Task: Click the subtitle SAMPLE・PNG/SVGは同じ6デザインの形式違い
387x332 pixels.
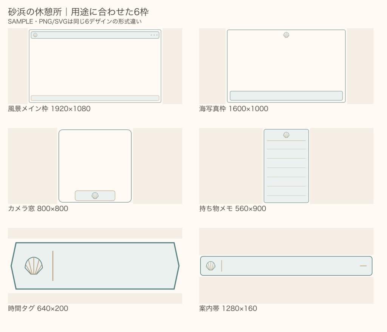Action: [75, 22]
